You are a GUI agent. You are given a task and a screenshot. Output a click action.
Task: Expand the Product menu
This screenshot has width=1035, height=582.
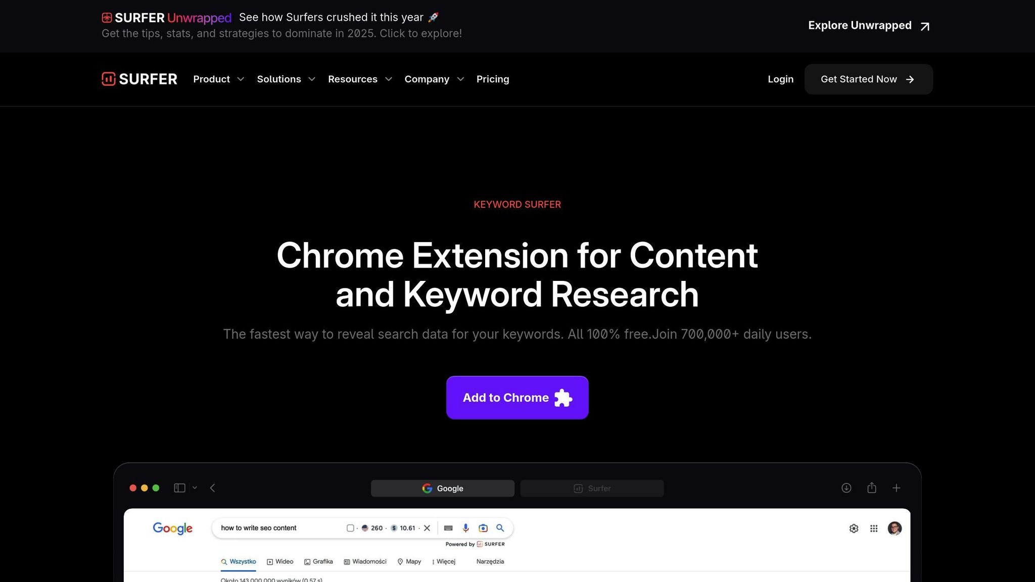tap(218, 79)
